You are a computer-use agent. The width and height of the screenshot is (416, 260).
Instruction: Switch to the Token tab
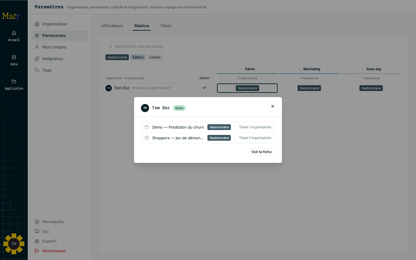[x=166, y=26]
